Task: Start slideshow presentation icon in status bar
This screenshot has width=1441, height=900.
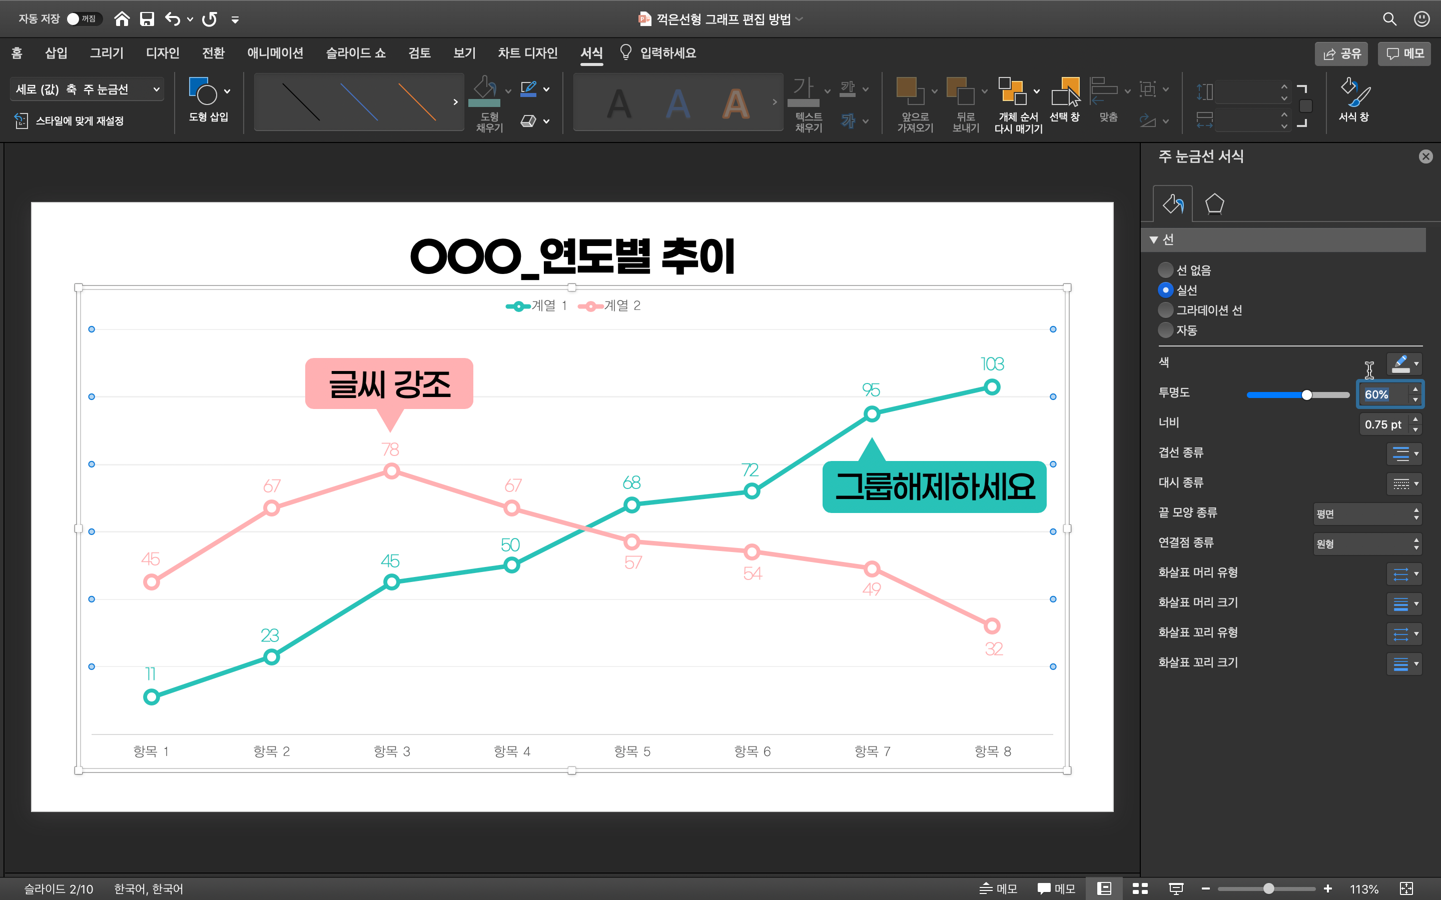Action: [1176, 888]
